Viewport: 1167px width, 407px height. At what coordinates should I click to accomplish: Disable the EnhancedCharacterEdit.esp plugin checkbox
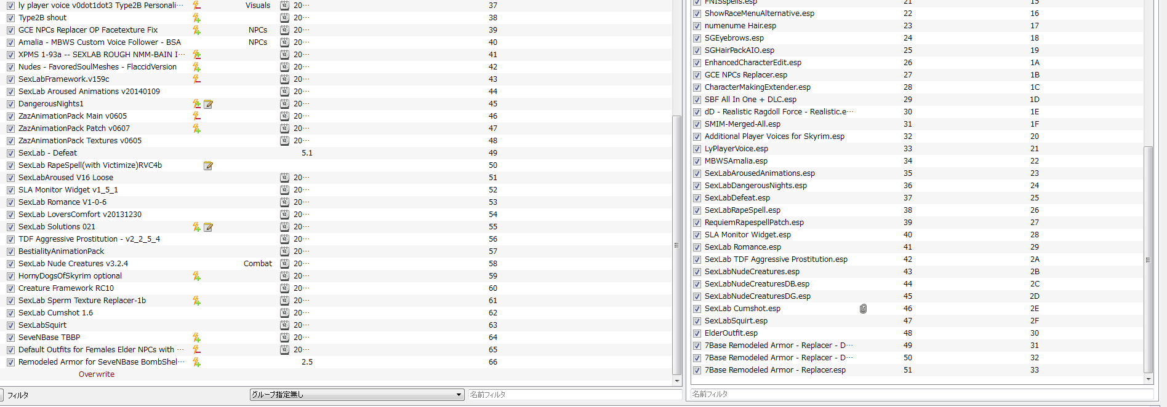(697, 63)
